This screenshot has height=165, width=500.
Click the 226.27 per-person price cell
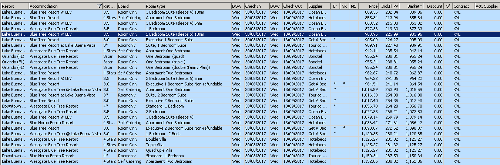[389, 40]
